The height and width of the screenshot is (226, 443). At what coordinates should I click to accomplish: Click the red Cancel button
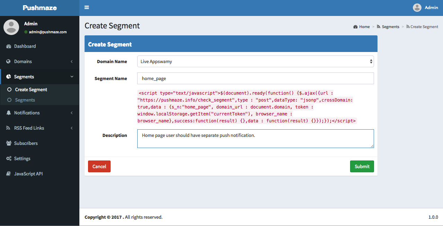point(99,166)
